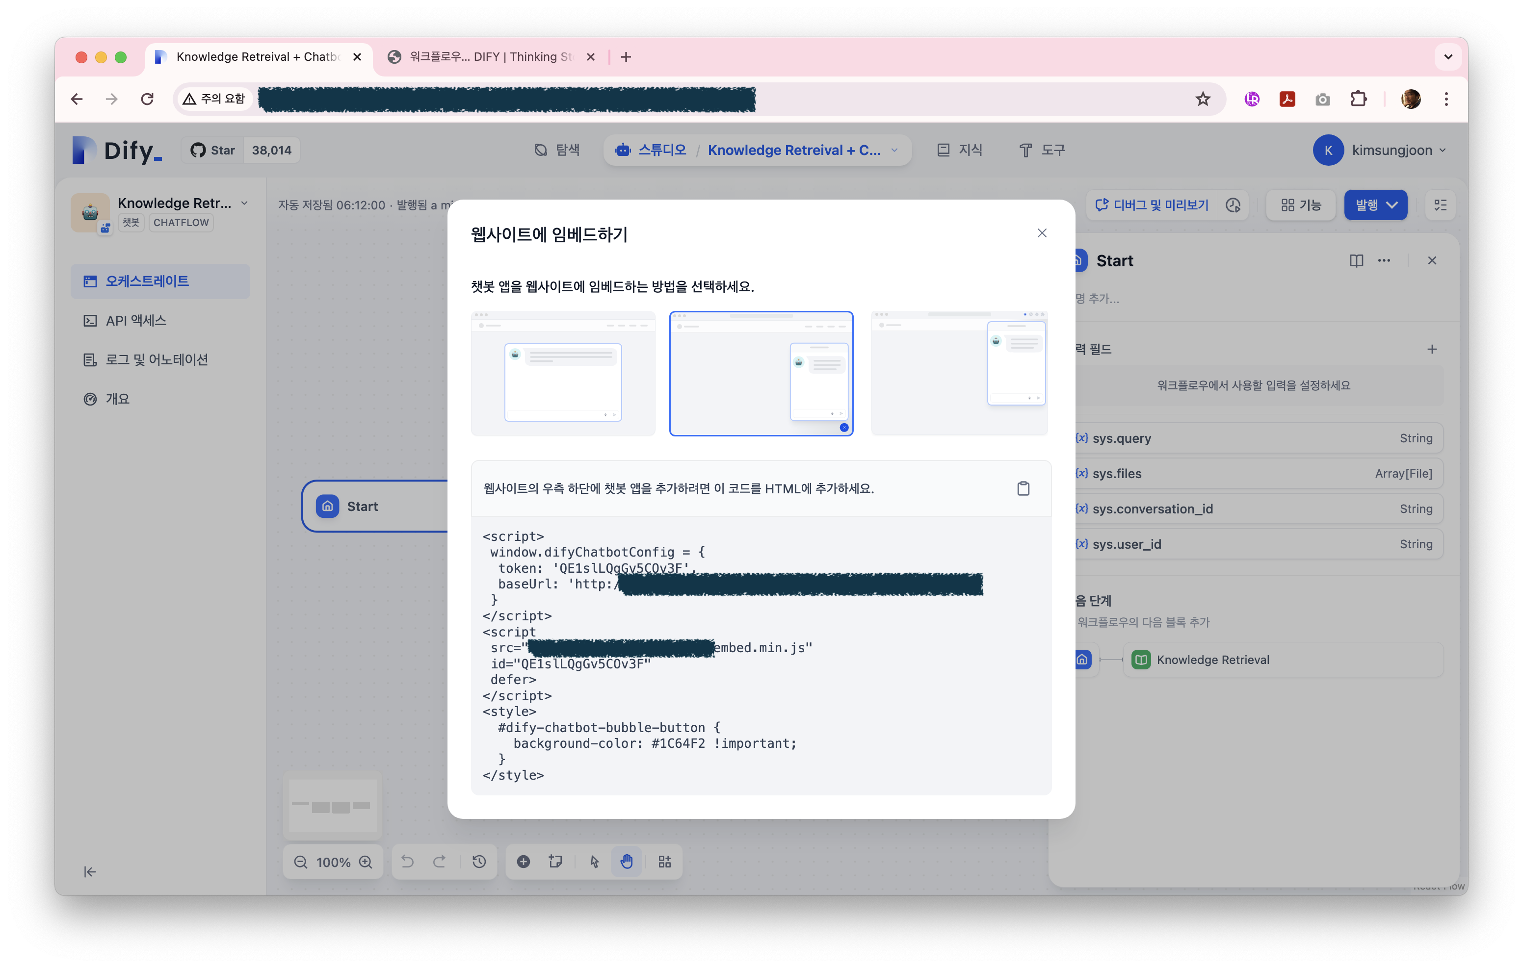Go to 로그 및 어노테이션 page

[x=156, y=360]
